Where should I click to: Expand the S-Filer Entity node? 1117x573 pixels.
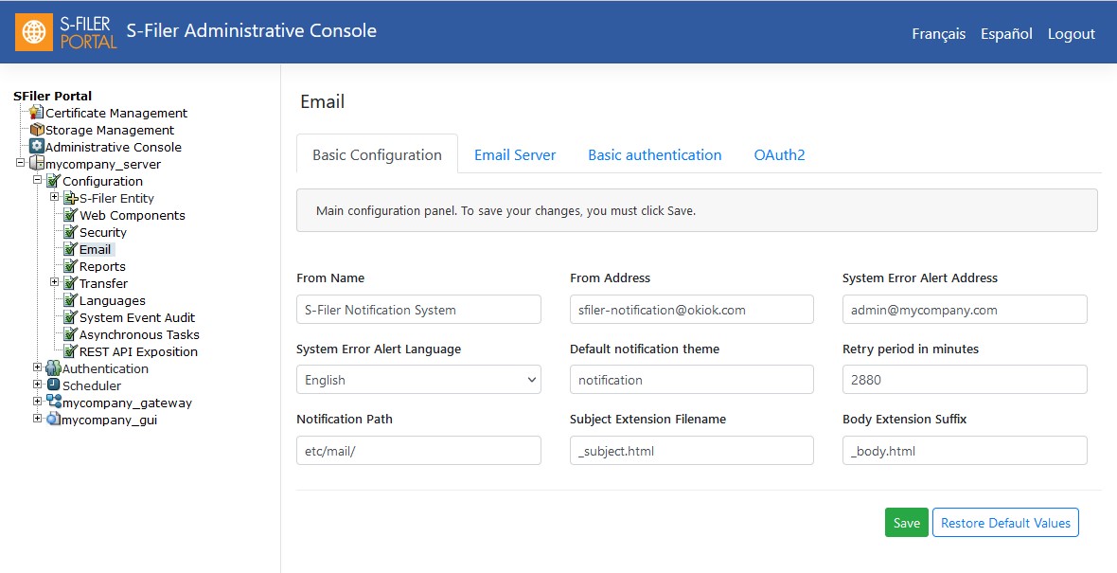coord(54,197)
